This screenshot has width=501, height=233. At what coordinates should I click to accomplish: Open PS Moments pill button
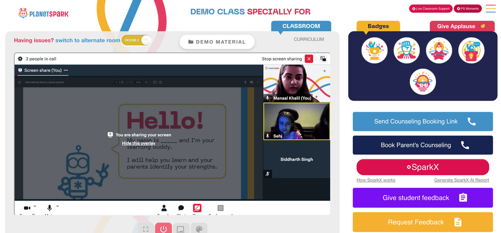[x=467, y=9]
